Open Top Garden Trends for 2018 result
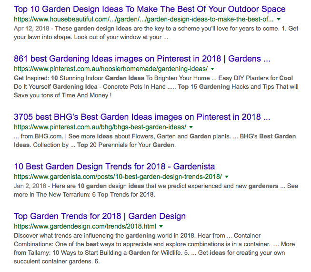The width and height of the screenshot is (311, 272). (100, 216)
